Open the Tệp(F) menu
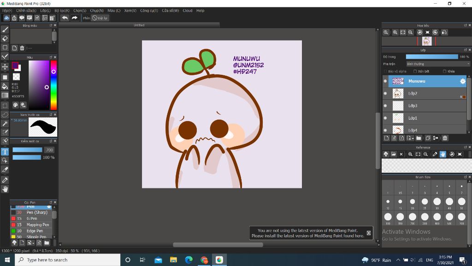Image resolution: width=472 pixels, height=266 pixels. 7,11
